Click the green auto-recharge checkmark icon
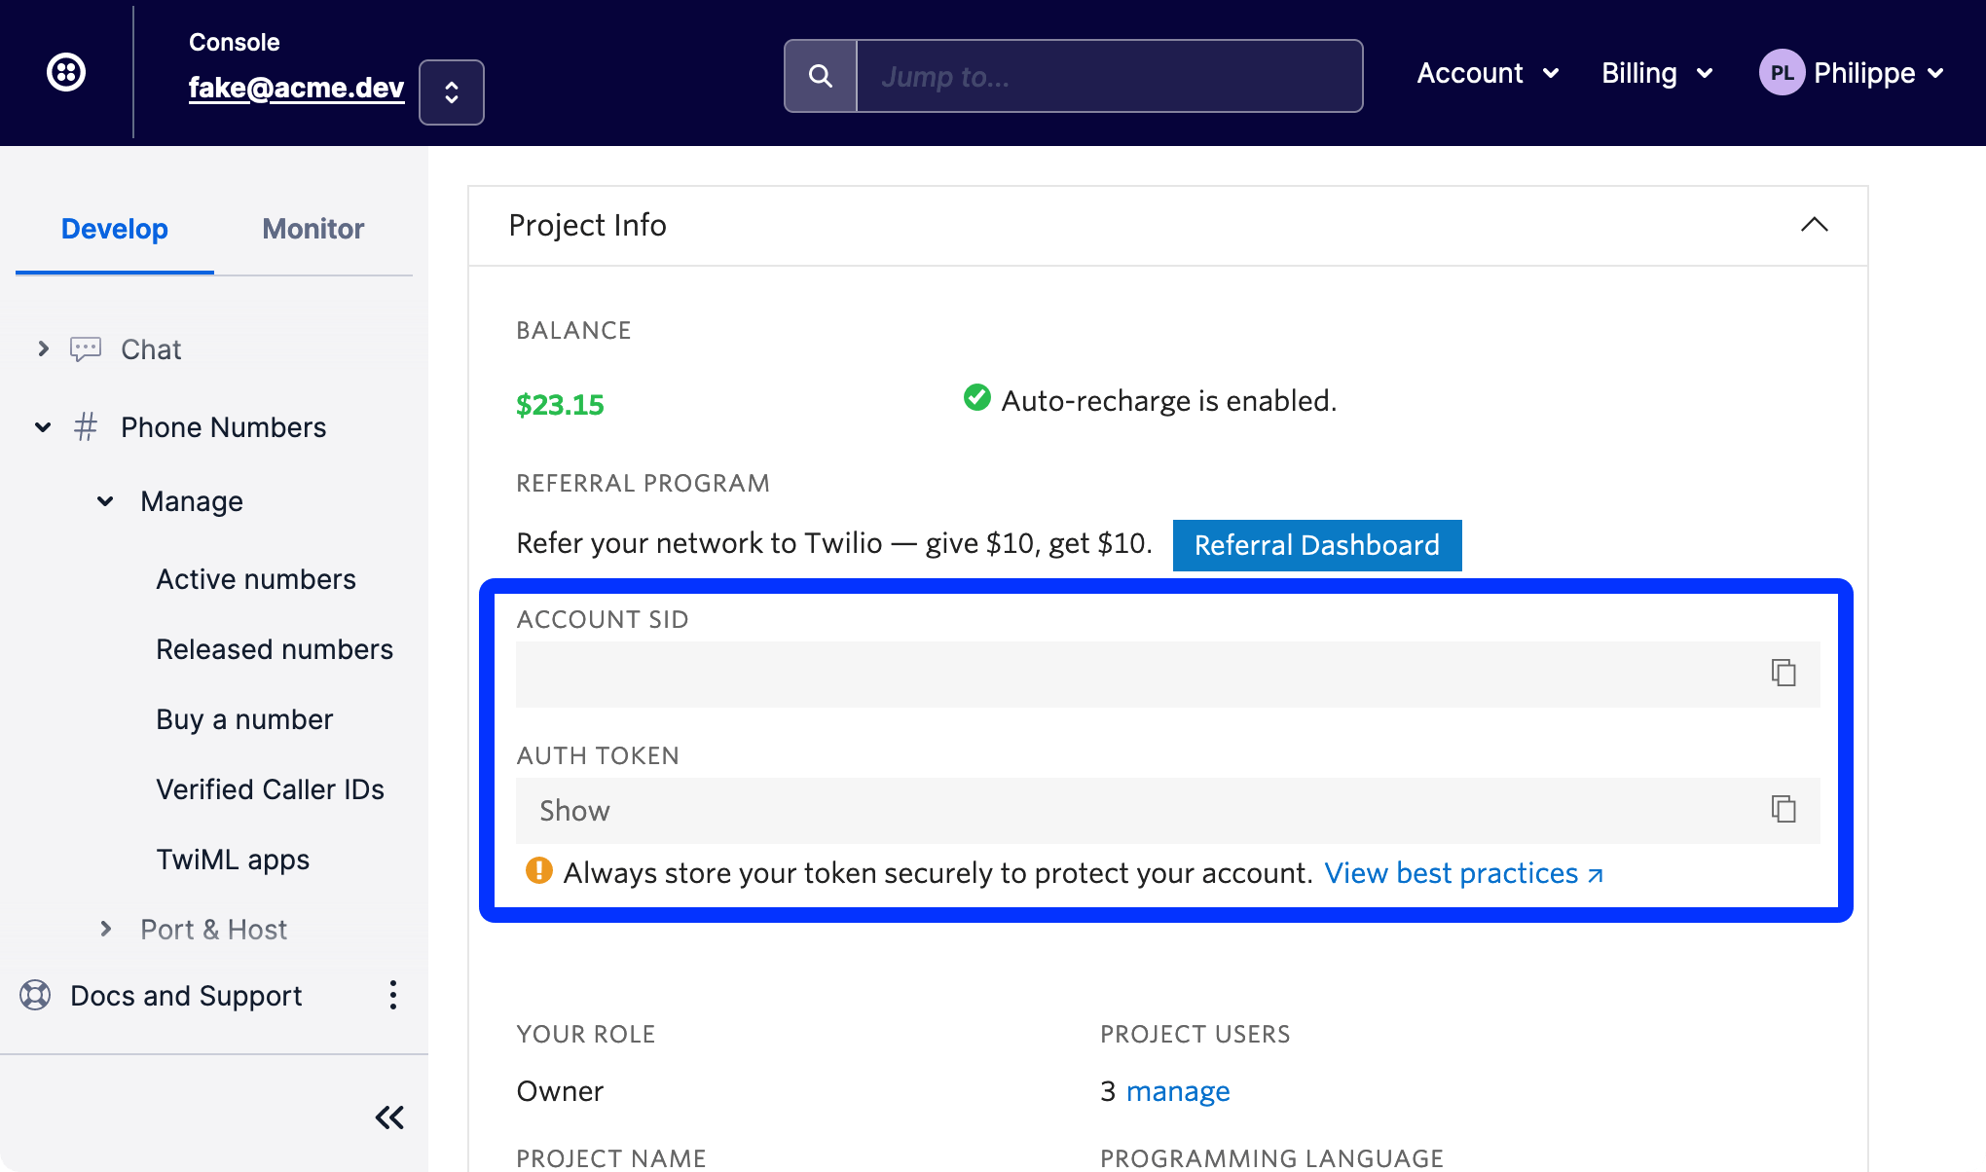 976,397
